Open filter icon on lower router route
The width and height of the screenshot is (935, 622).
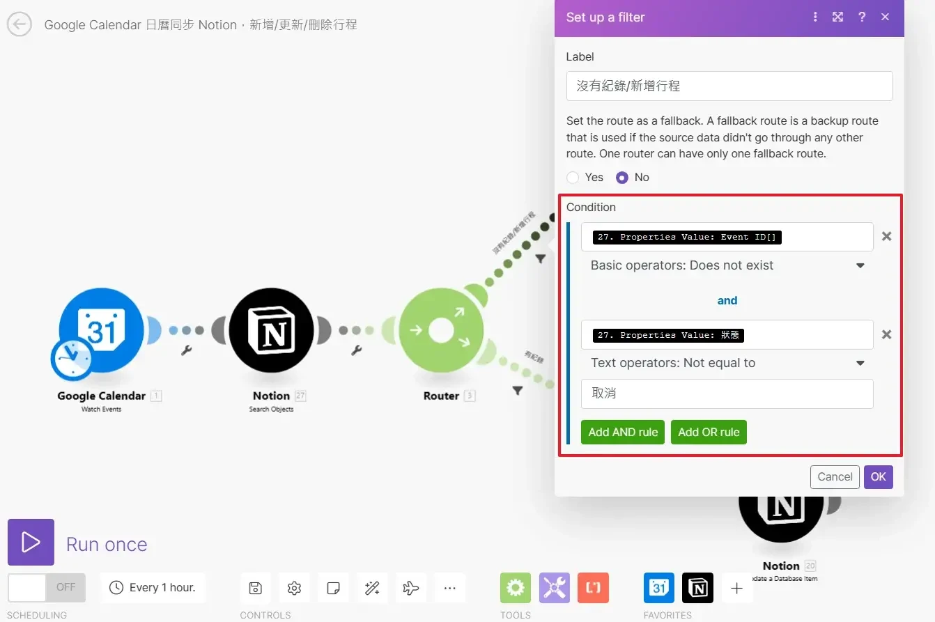pos(518,391)
